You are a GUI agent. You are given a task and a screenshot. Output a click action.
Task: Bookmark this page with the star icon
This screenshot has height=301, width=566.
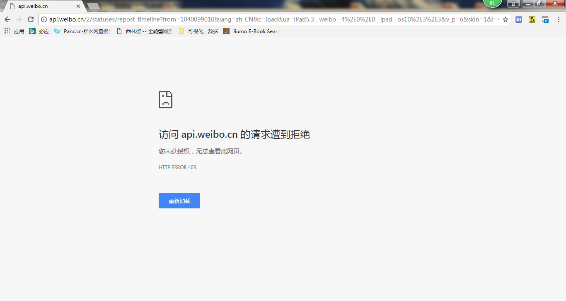point(506,19)
